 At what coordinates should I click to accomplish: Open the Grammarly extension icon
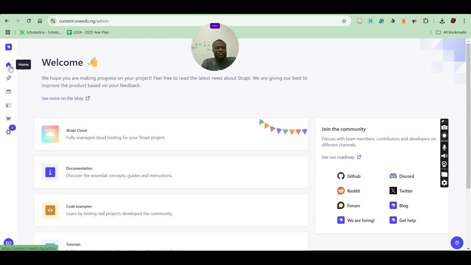382,21
